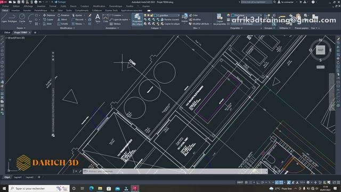Select the Cercle tool

(x=22, y=18)
